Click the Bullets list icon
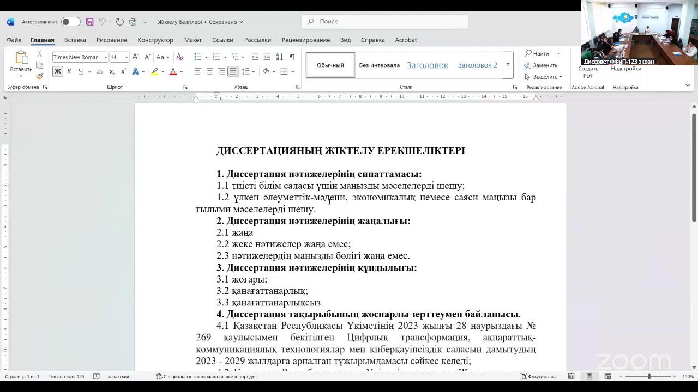Viewport: 698px width, 392px height. (197, 57)
